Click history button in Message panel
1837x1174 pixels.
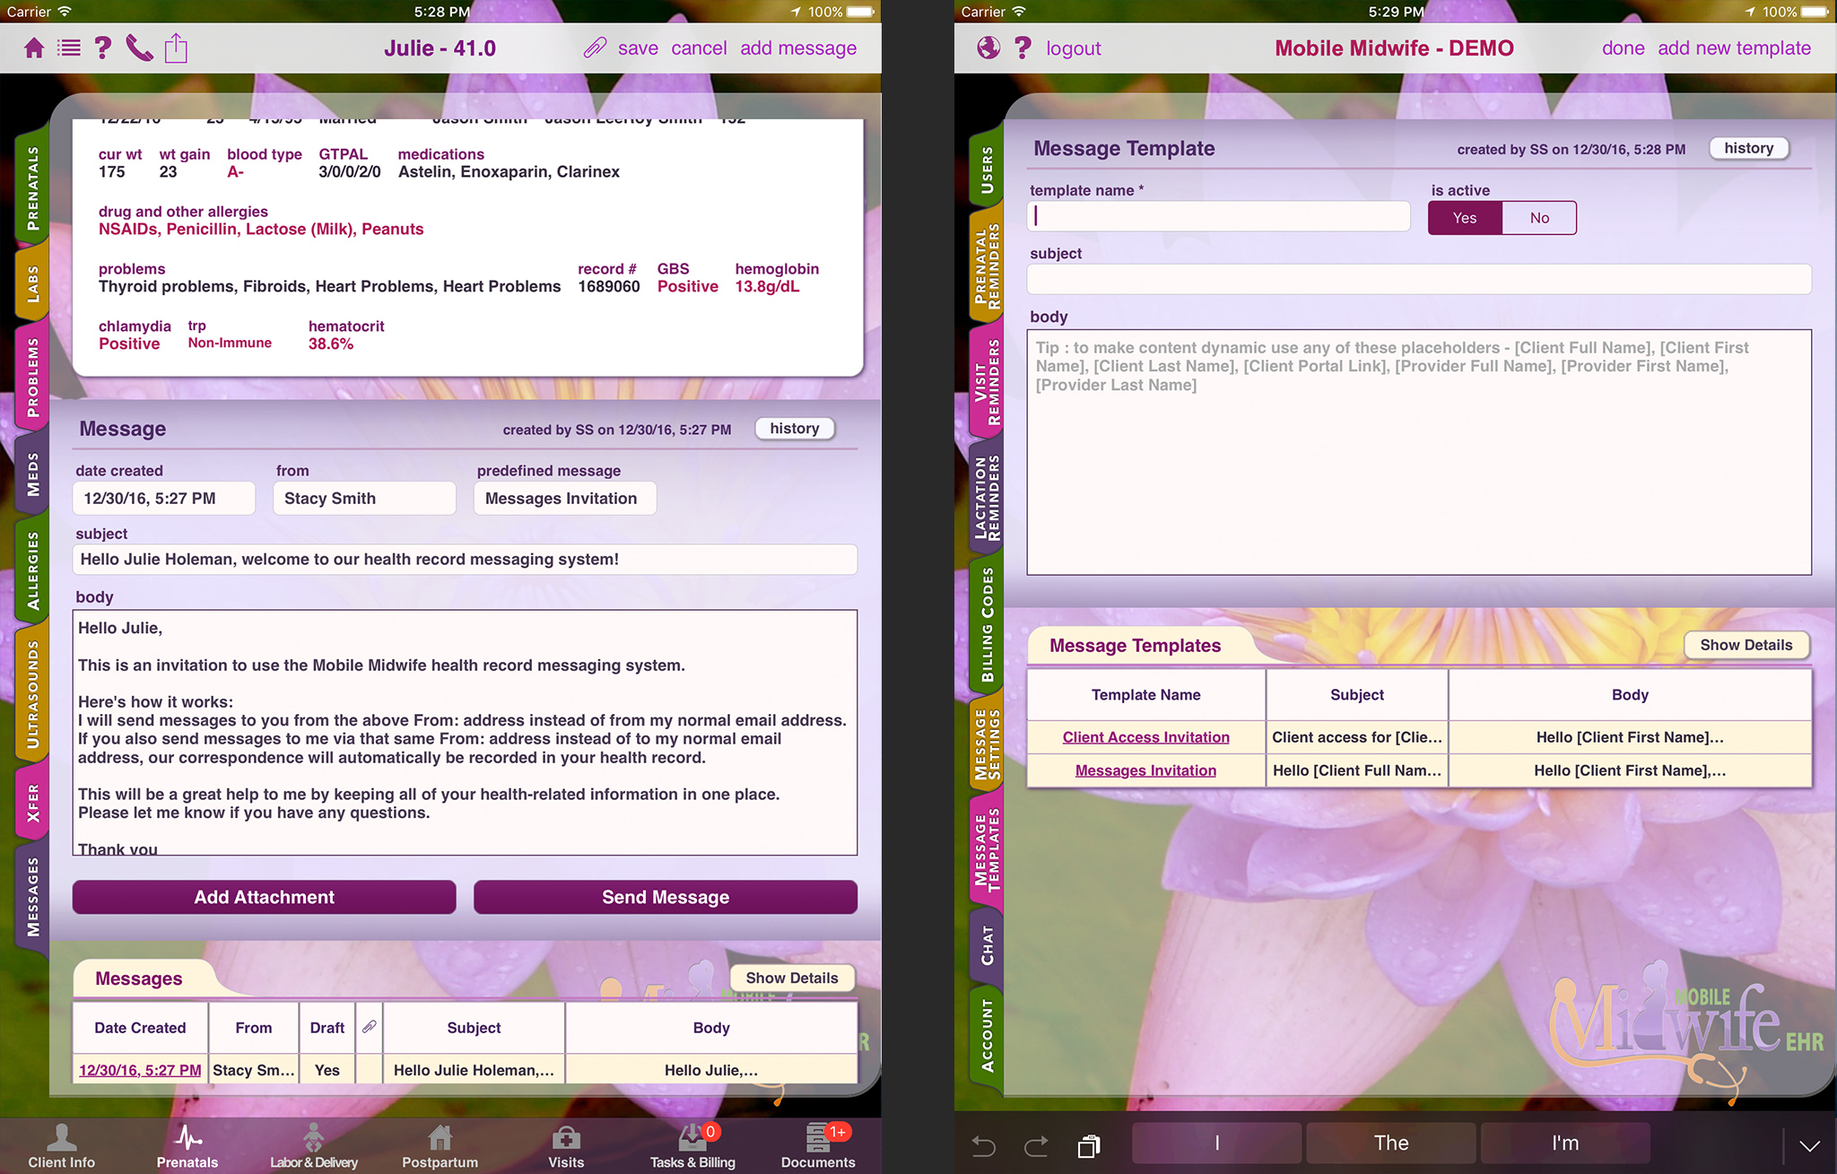pyautogui.click(x=795, y=429)
